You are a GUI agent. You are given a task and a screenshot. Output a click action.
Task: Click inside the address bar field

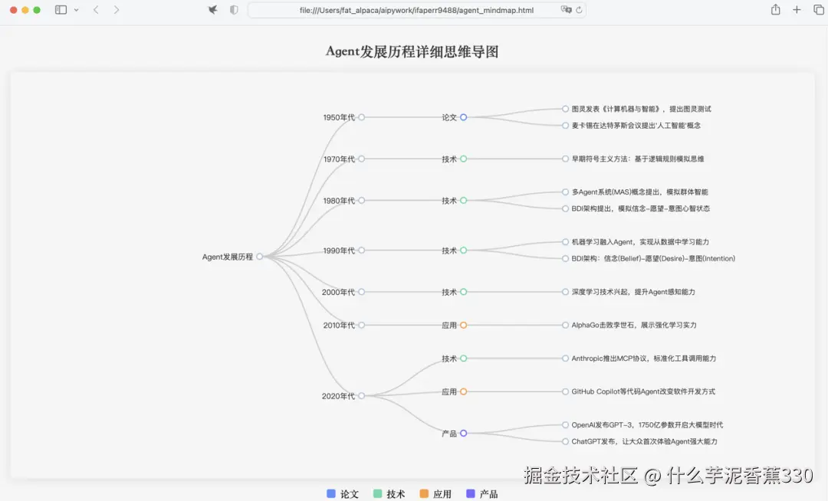pyautogui.click(x=414, y=11)
